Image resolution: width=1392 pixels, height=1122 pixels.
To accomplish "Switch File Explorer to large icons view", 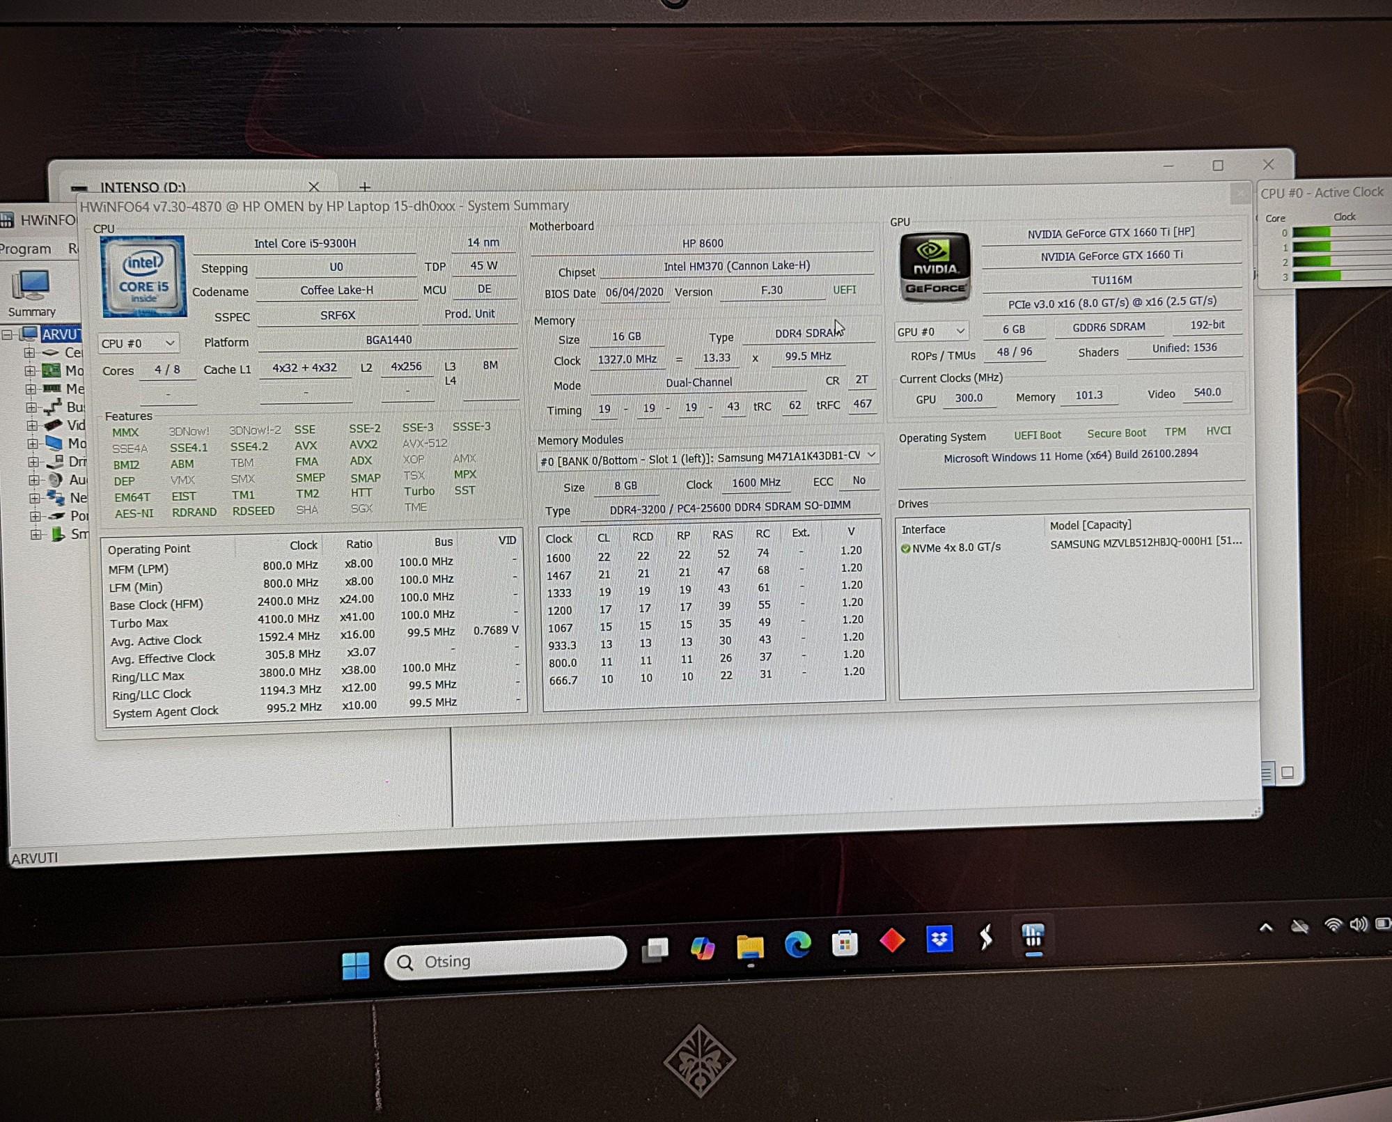I will pyautogui.click(x=1288, y=772).
